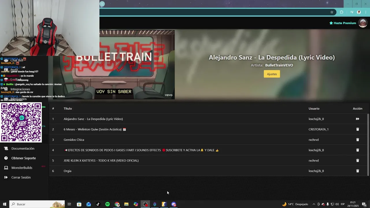
Task: Click the Hazte Premium link
Action: (343, 23)
